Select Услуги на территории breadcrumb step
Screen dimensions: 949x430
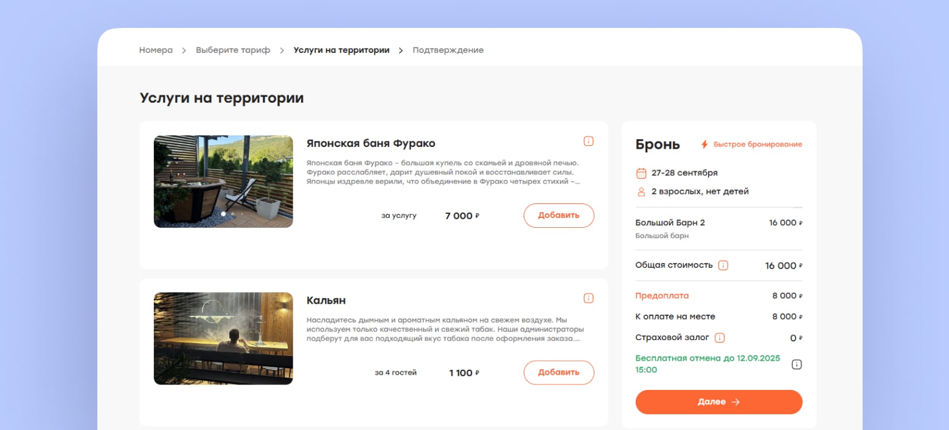tap(341, 50)
